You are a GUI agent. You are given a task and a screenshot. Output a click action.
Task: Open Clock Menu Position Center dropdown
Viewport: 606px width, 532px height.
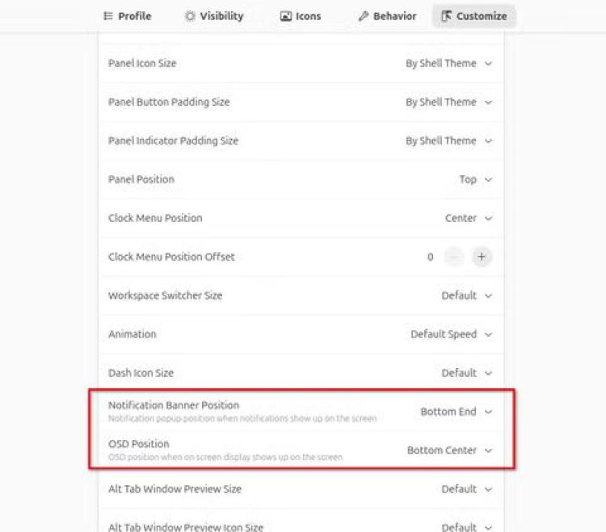pyautogui.click(x=468, y=218)
